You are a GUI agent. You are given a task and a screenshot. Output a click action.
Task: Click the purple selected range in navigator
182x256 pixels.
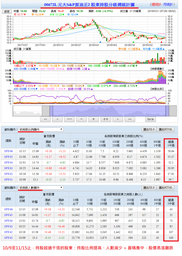pyautogui.click(x=109, y=111)
